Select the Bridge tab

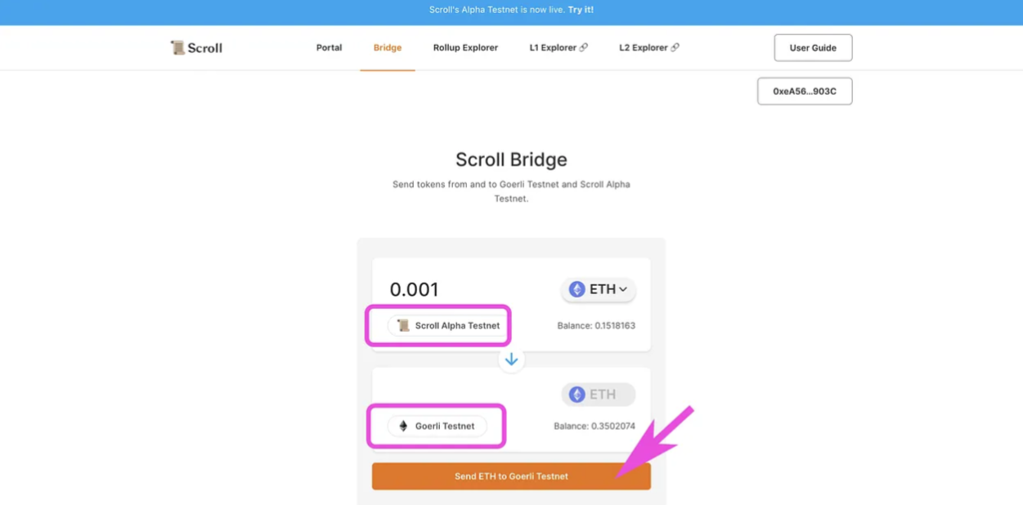[x=388, y=47]
